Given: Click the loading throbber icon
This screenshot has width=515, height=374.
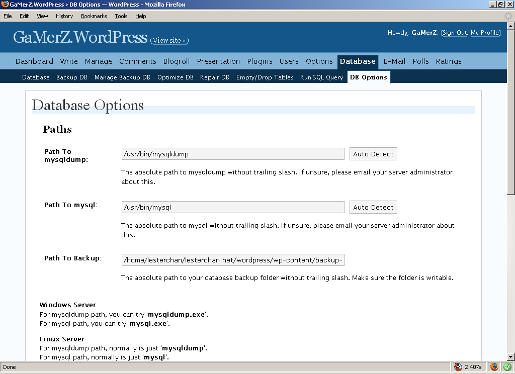Looking at the screenshot, I should [508, 16].
